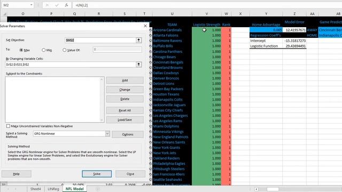The image size is (342, 192).
Task: Click the Dallas Cowboys team cell
Action: pyautogui.click(x=172, y=73)
